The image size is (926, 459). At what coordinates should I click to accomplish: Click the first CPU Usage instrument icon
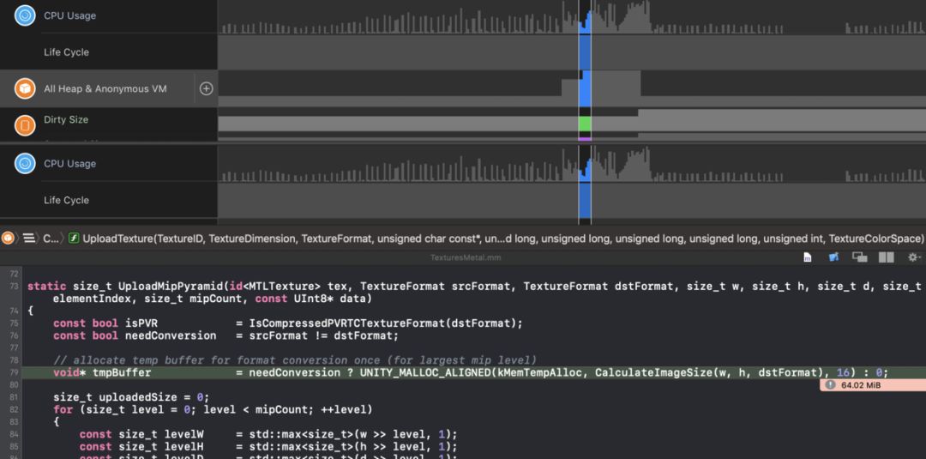click(25, 15)
